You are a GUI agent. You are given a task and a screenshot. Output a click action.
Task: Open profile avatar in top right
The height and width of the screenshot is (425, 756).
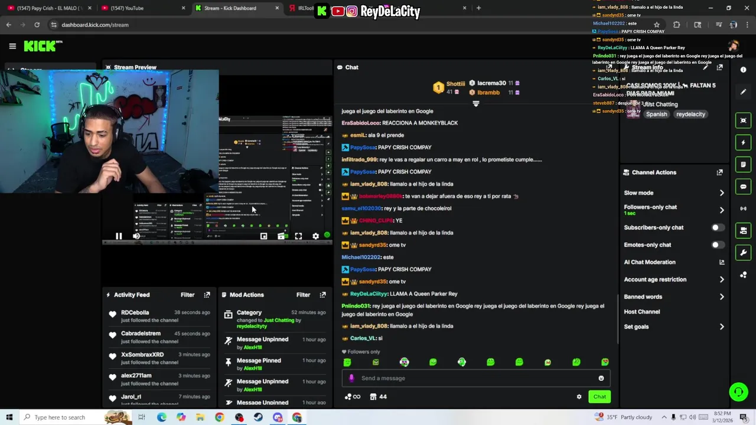[734, 46]
